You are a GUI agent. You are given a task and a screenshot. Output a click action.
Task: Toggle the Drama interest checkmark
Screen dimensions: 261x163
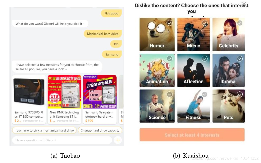point(240,59)
